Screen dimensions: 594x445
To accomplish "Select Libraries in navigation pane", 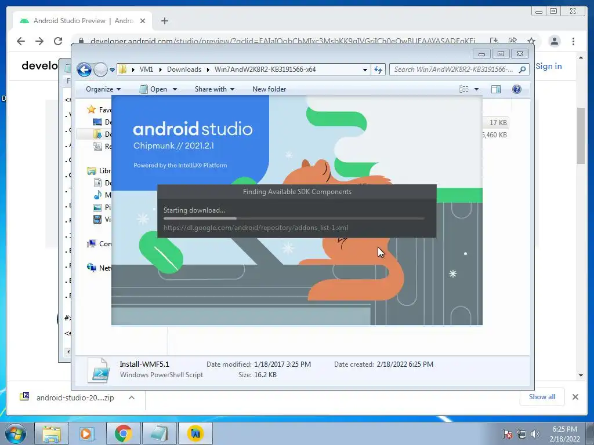I will click(x=99, y=171).
